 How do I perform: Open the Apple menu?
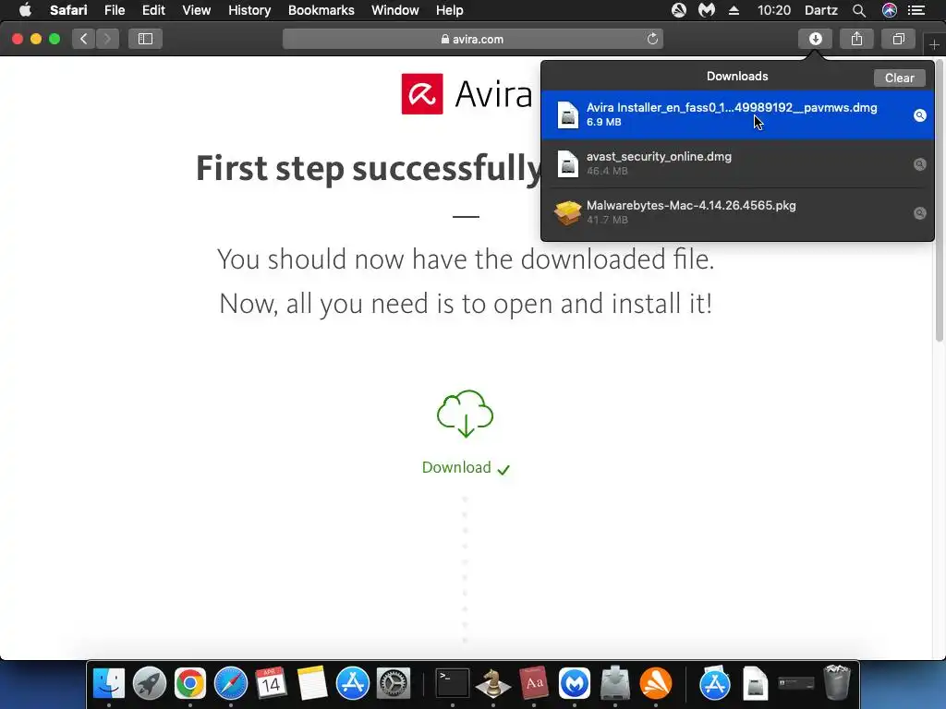(25, 10)
